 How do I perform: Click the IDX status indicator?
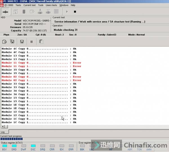62,146
